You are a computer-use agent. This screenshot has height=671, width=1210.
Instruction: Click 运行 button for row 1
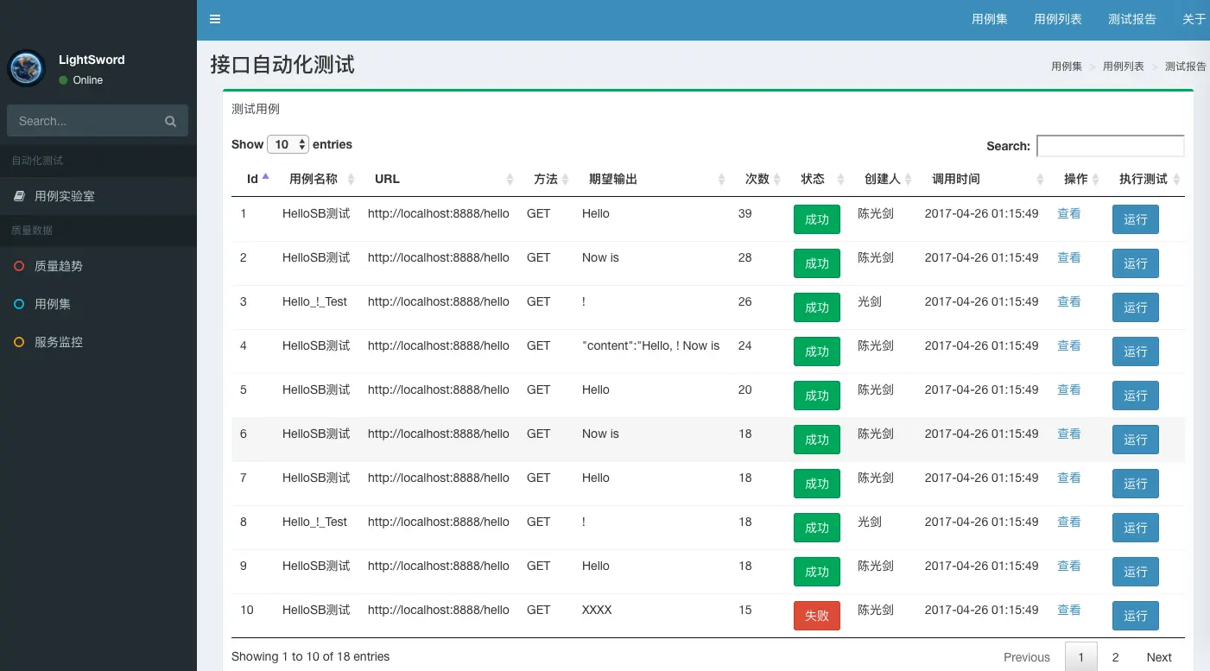pos(1136,219)
